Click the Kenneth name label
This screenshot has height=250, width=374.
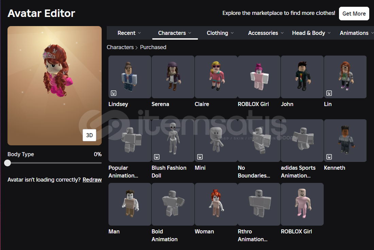(335, 168)
